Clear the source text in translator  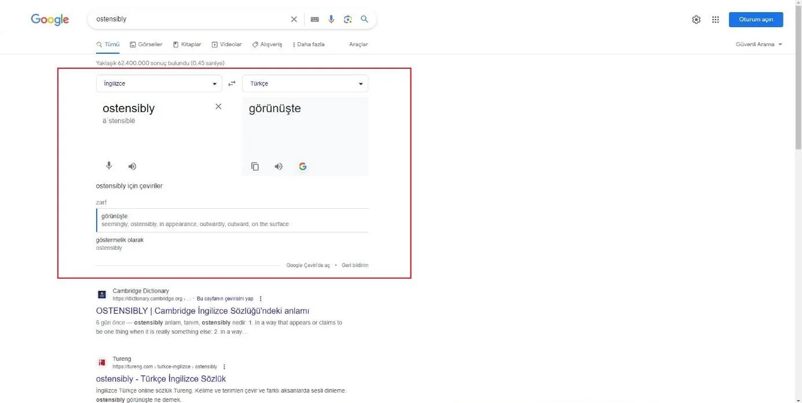tap(218, 106)
